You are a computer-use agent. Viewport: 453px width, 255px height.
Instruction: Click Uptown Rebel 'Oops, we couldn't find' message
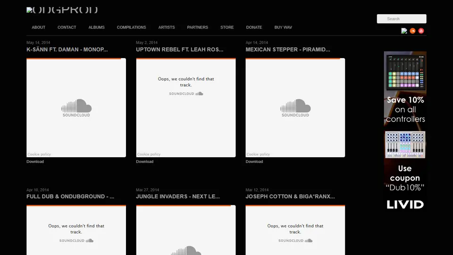point(186,82)
